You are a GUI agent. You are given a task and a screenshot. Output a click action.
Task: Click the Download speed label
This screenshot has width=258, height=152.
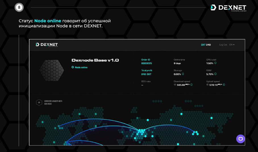pyautogui.click(x=182, y=81)
